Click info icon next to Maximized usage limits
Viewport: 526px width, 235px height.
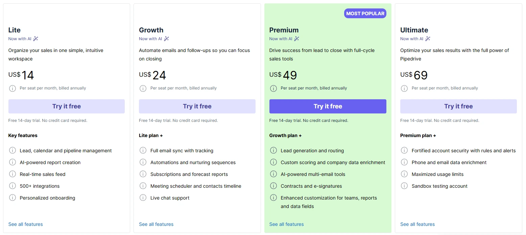click(404, 174)
